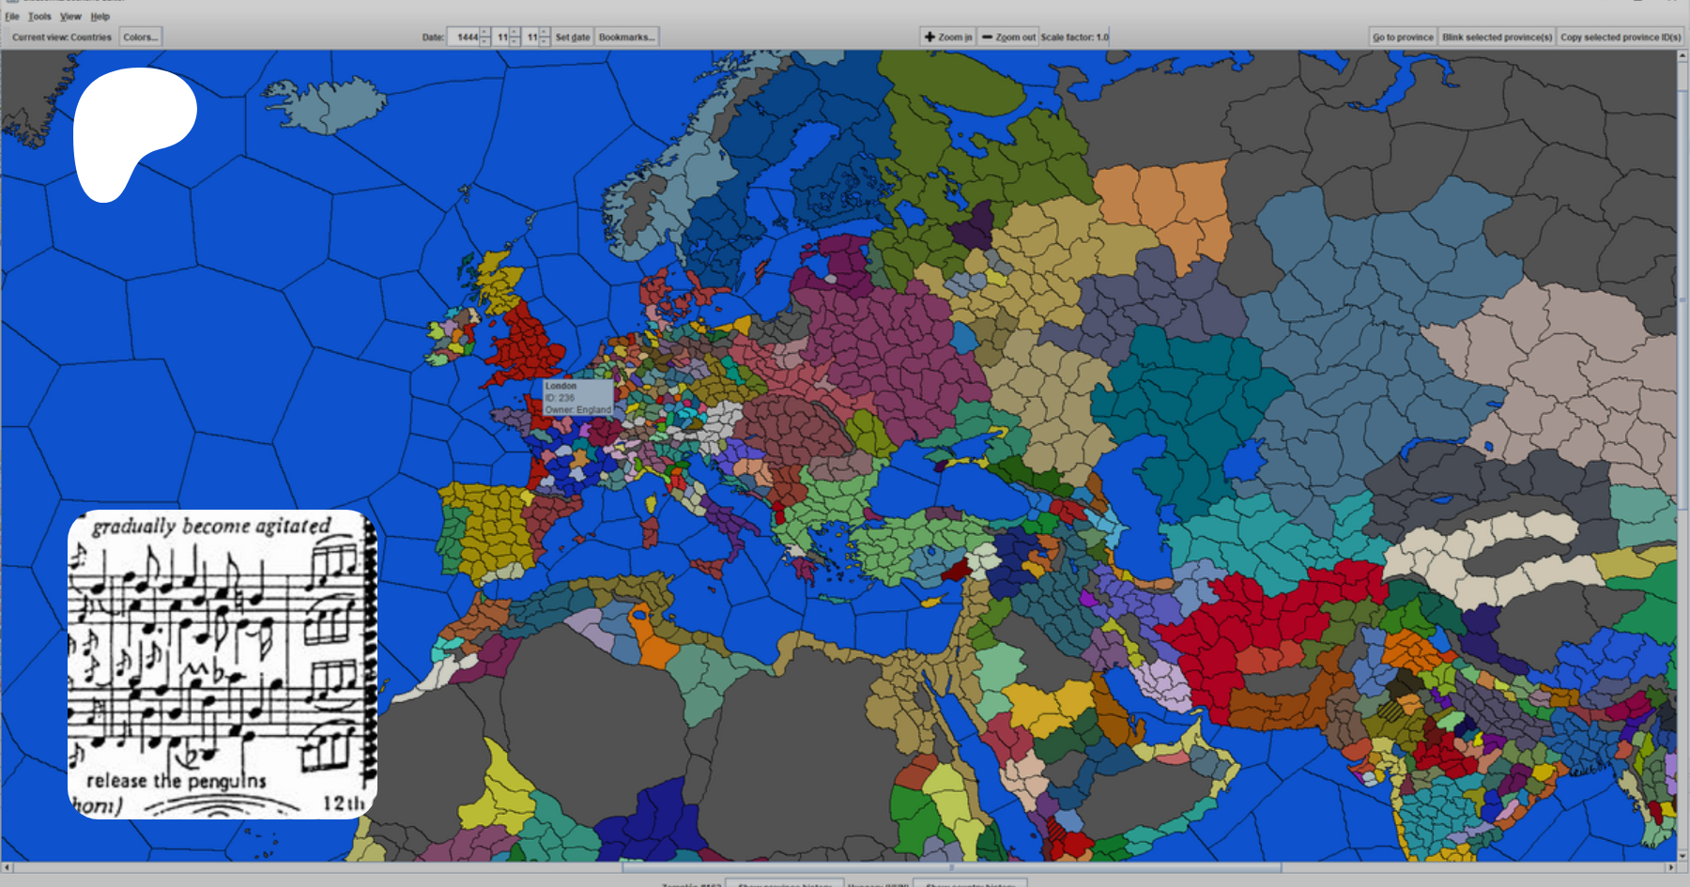Click the year input field
1690x887 pixels.
click(x=464, y=38)
